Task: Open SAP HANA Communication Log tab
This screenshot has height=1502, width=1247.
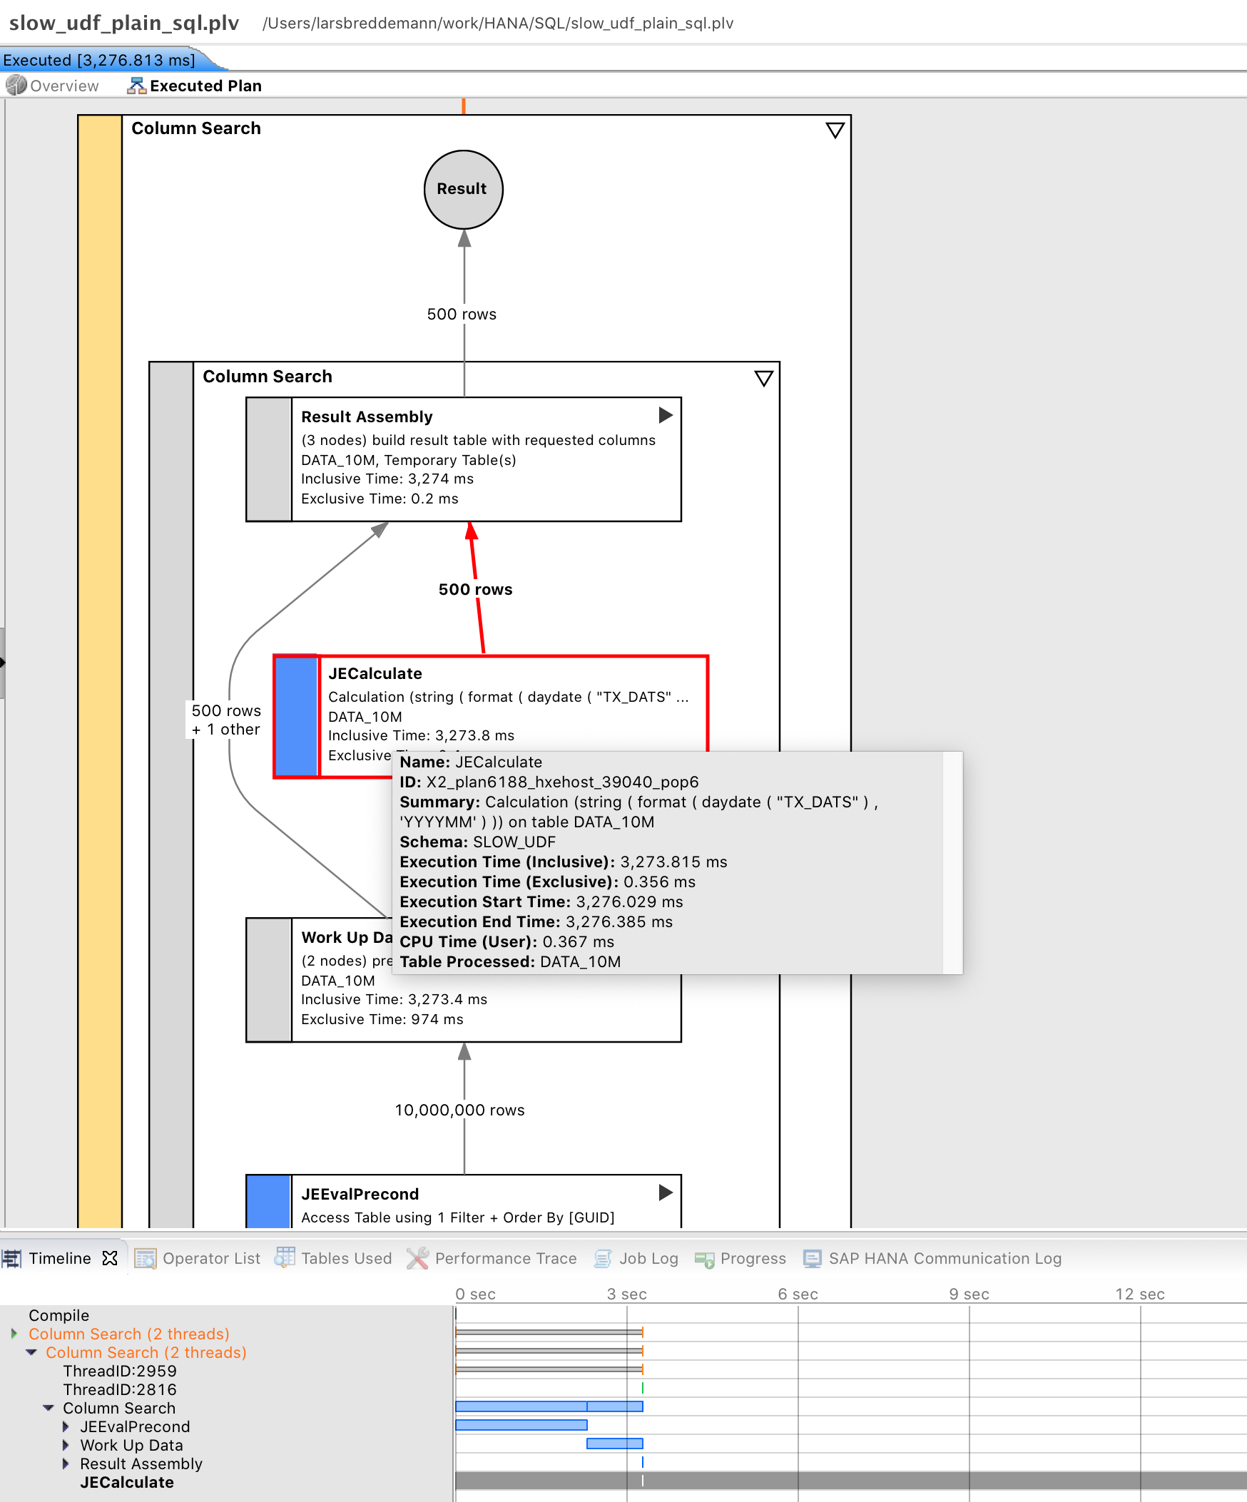Action: (x=945, y=1258)
